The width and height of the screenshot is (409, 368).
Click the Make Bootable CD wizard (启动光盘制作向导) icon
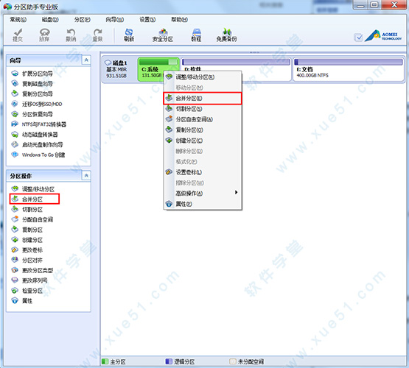(x=15, y=144)
